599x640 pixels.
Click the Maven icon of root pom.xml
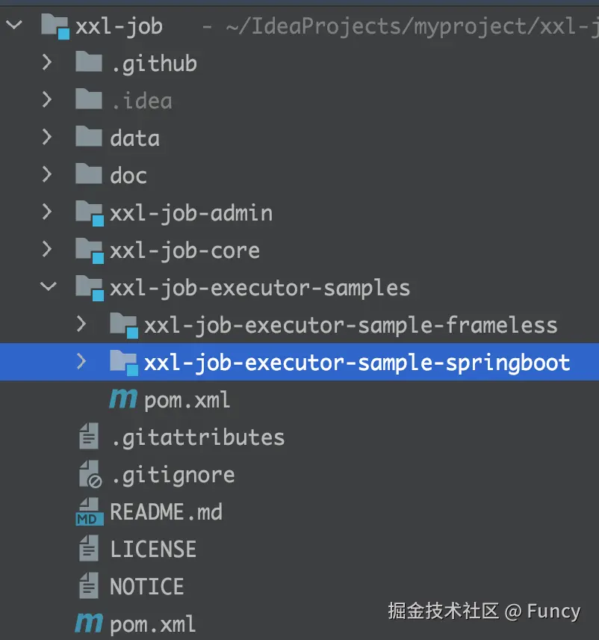[x=90, y=624]
